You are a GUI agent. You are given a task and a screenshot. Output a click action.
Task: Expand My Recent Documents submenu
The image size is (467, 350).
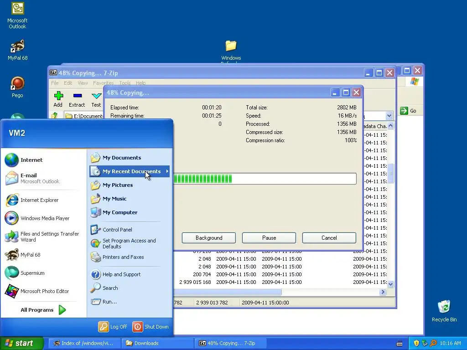point(129,171)
